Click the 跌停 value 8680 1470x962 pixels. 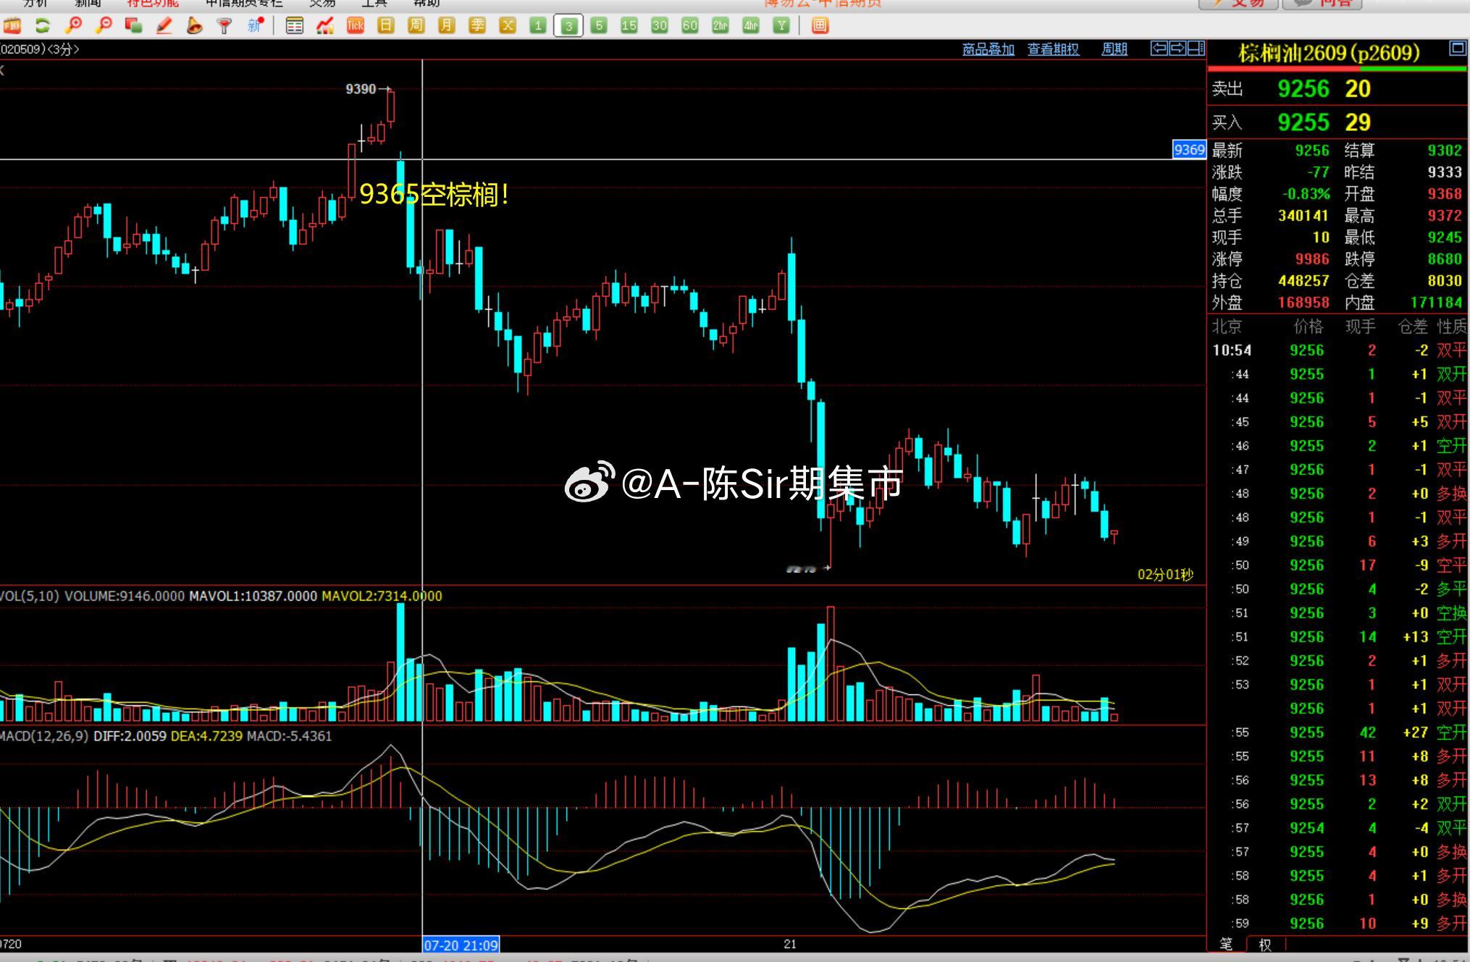pyautogui.click(x=1445, y=259)
